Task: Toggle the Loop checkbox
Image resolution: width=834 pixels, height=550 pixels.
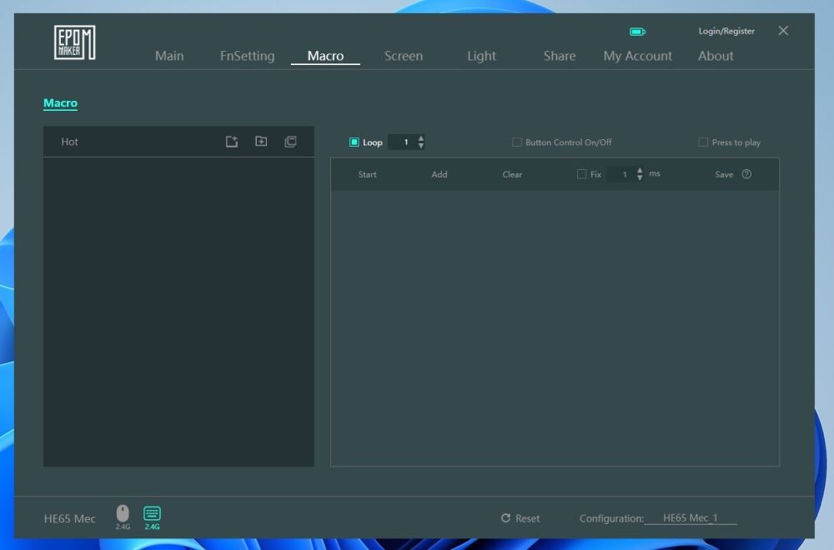Action: (x=354, y=142)
